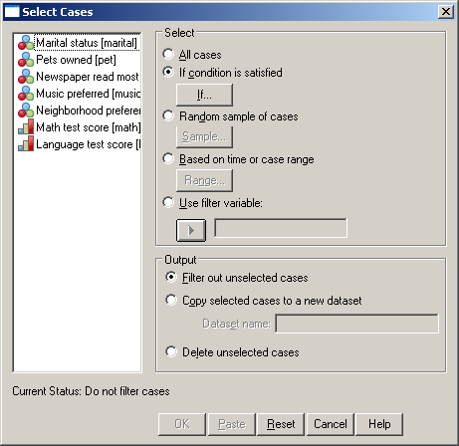
Task: Click the Music preferred variable icon
Action: [x=26, y=94]
